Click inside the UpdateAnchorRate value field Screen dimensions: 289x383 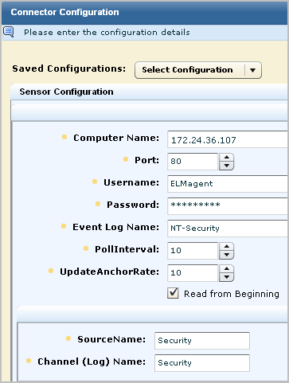[193, 273]
